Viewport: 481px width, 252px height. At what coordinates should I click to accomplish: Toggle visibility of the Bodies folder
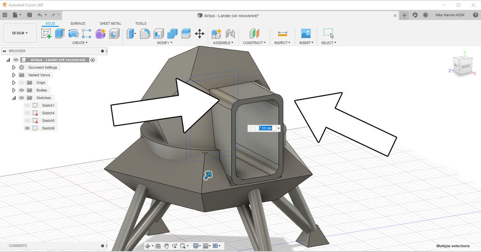tap(21, 90)
